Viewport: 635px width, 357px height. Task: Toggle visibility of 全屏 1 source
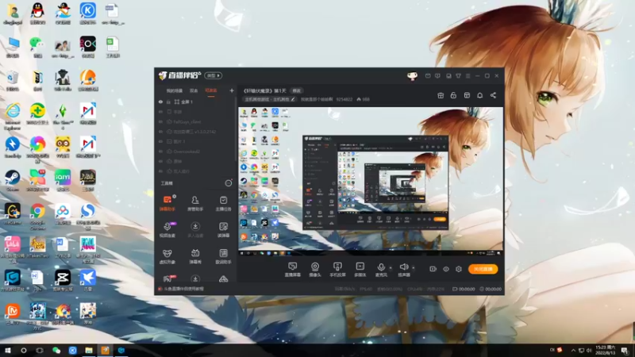point(160,102)
